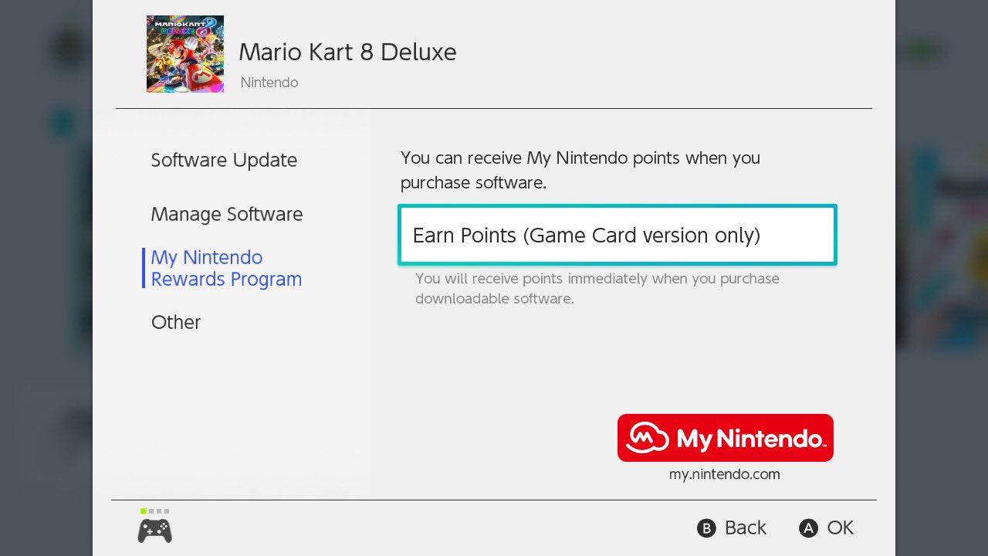Go Back using the B option
988x556 pixels.
tap(731, 528)
